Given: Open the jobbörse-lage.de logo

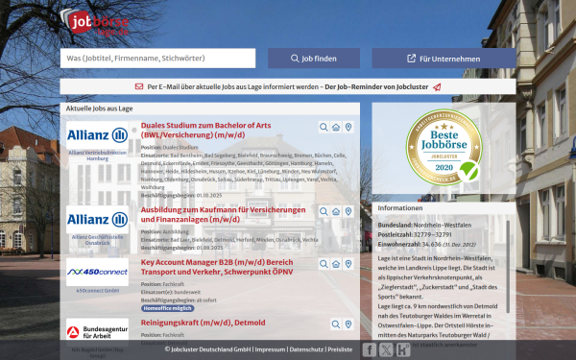Looking at the screenshot, I should (x=94, y=22).
